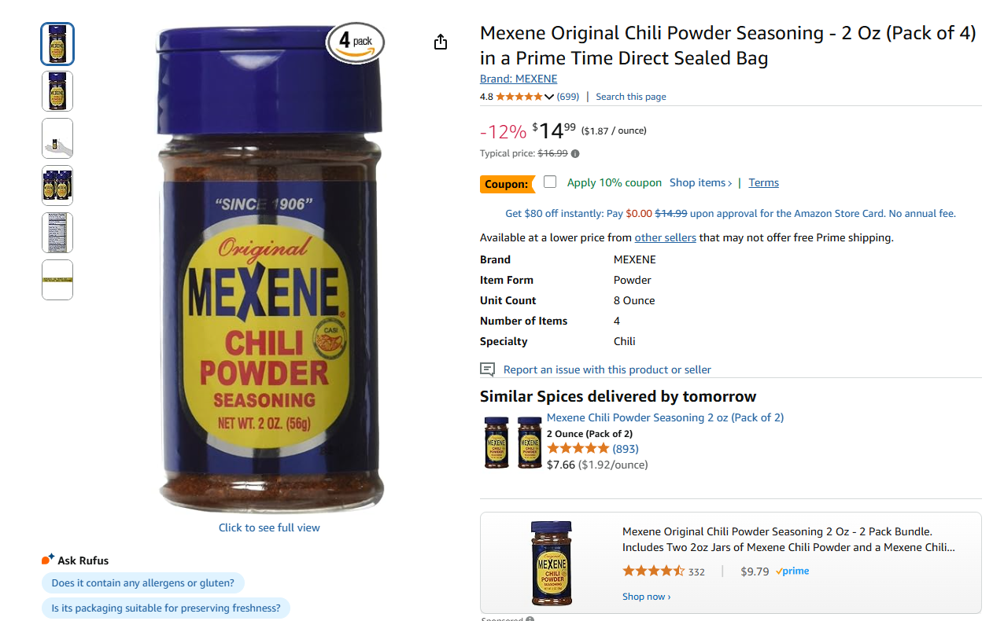Click the prime badge on sponsored bundle
The width and height of the screenshot is (993, 621).
point(792,571)
